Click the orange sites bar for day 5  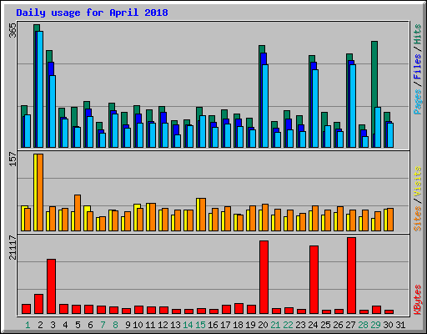click(x=78, y=213)
